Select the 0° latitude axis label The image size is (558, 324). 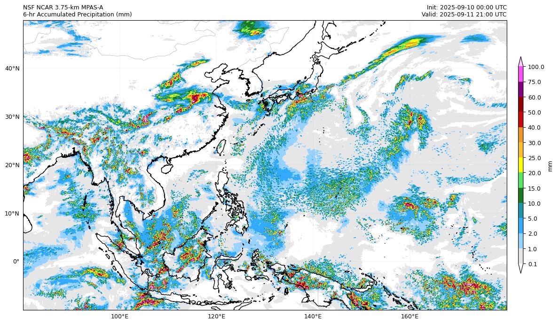pyautogui.click(x=16, y=262)
